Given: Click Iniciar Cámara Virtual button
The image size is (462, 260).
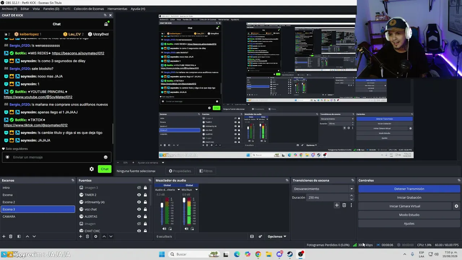Looking at the screenshot, I should (405, 206).
